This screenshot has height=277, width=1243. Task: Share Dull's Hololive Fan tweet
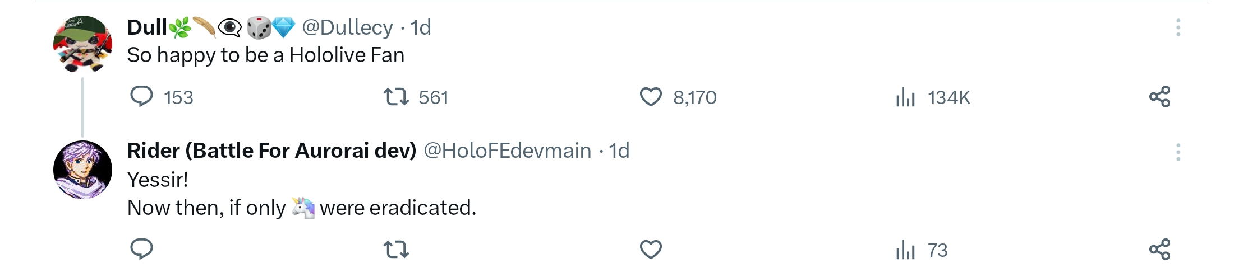pos(1159,97)
